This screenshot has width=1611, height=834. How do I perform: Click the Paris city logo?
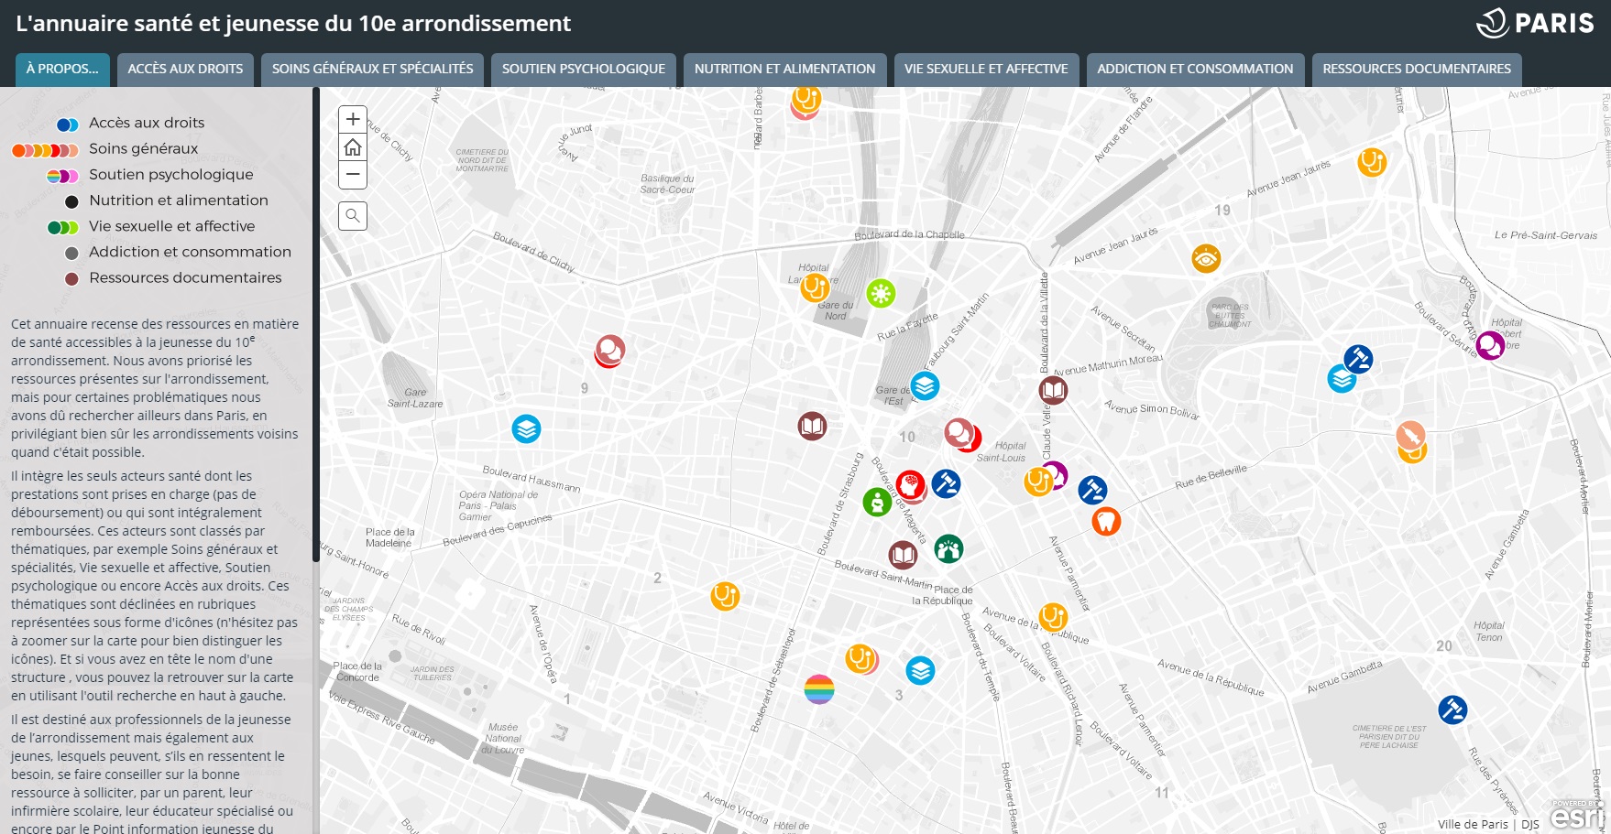(1536, 23)
